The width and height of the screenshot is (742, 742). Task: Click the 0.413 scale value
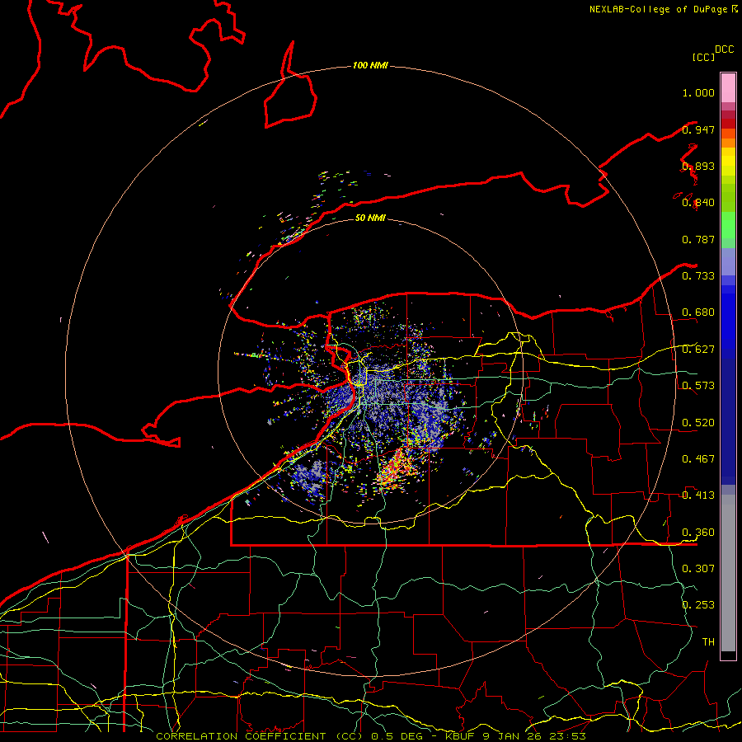tap(698, 495)
